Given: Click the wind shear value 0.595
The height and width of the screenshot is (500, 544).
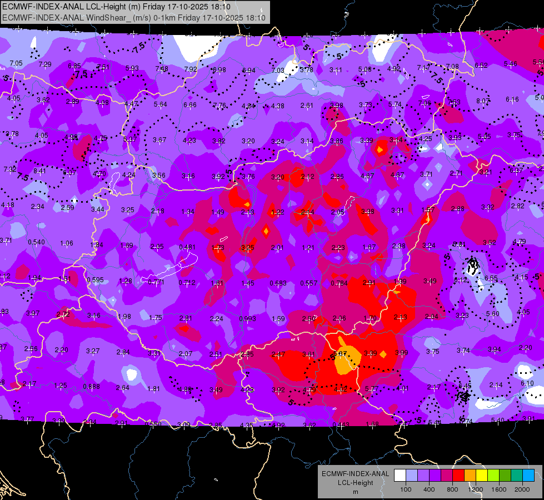Looking at the screenshot, I should click(96, 279).
